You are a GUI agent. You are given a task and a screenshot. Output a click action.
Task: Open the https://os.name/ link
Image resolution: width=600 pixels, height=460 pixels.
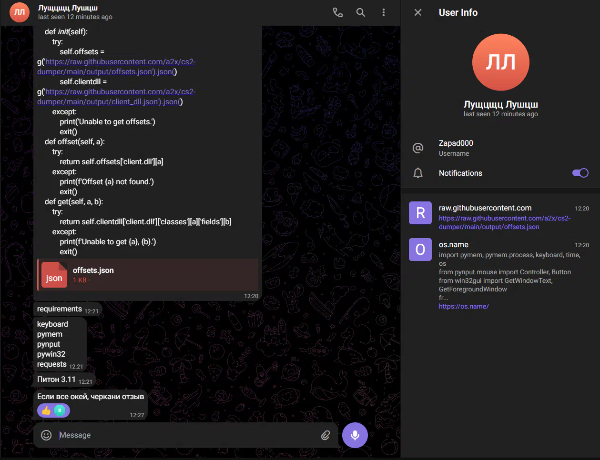click(x=464, y=306)
